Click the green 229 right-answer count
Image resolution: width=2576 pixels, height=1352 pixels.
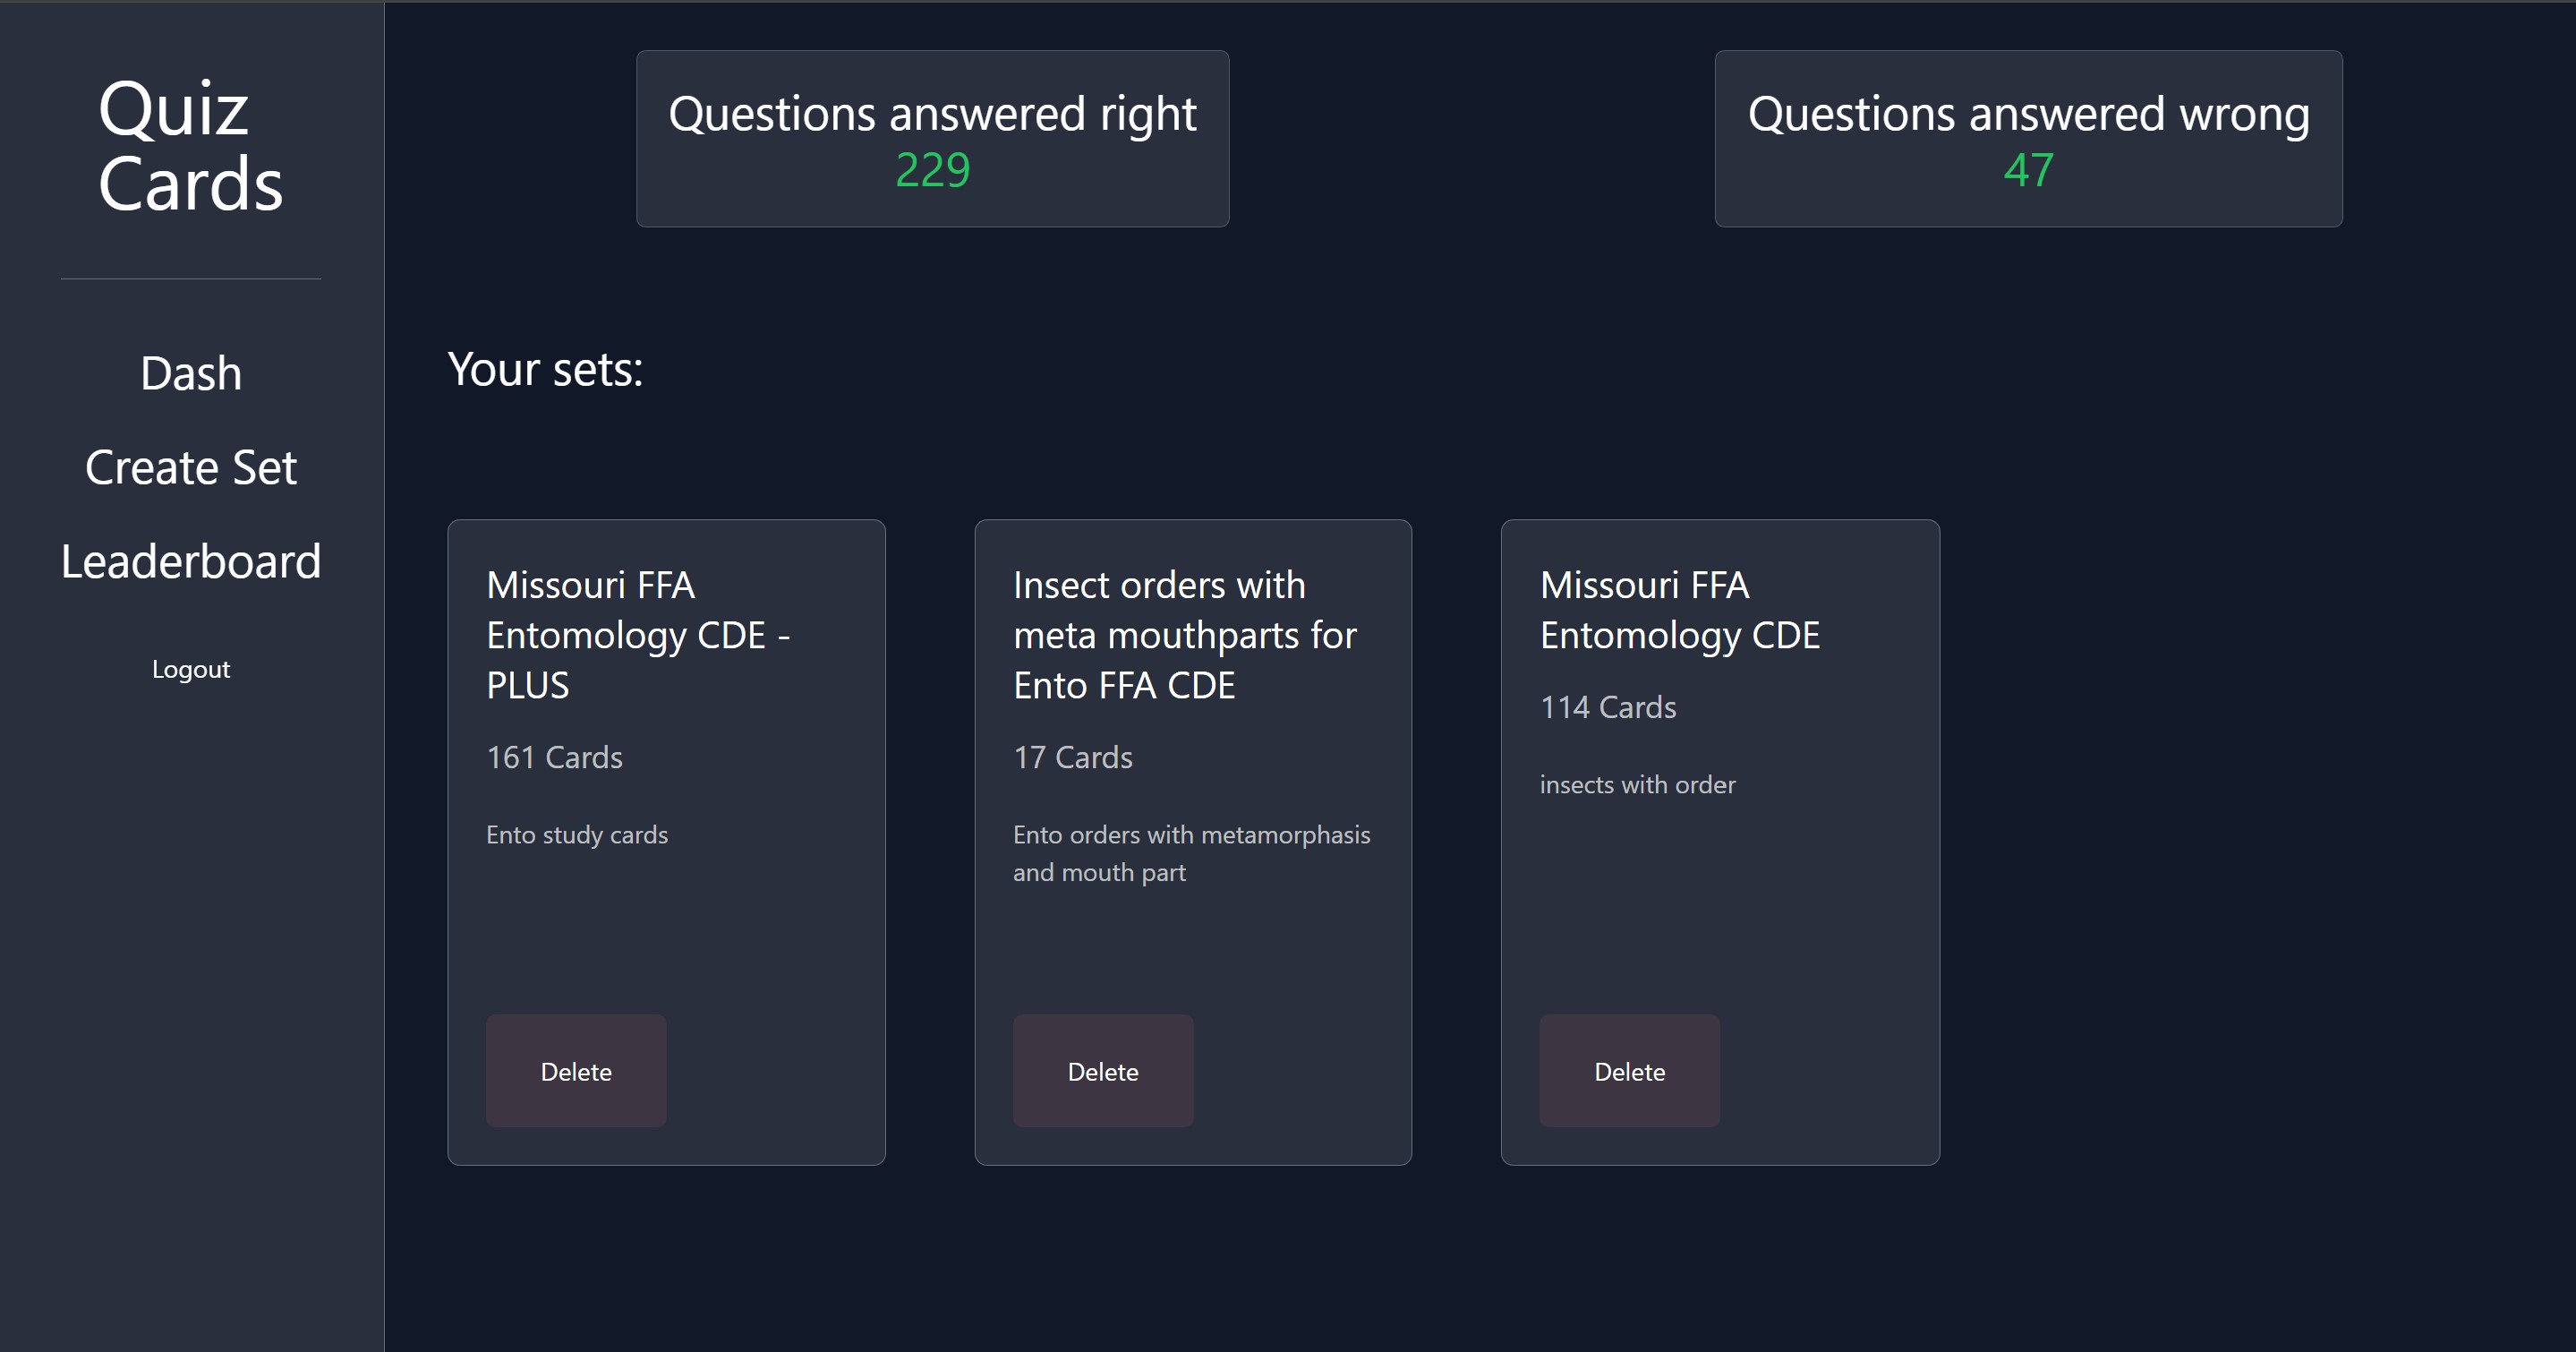point(932,170)
